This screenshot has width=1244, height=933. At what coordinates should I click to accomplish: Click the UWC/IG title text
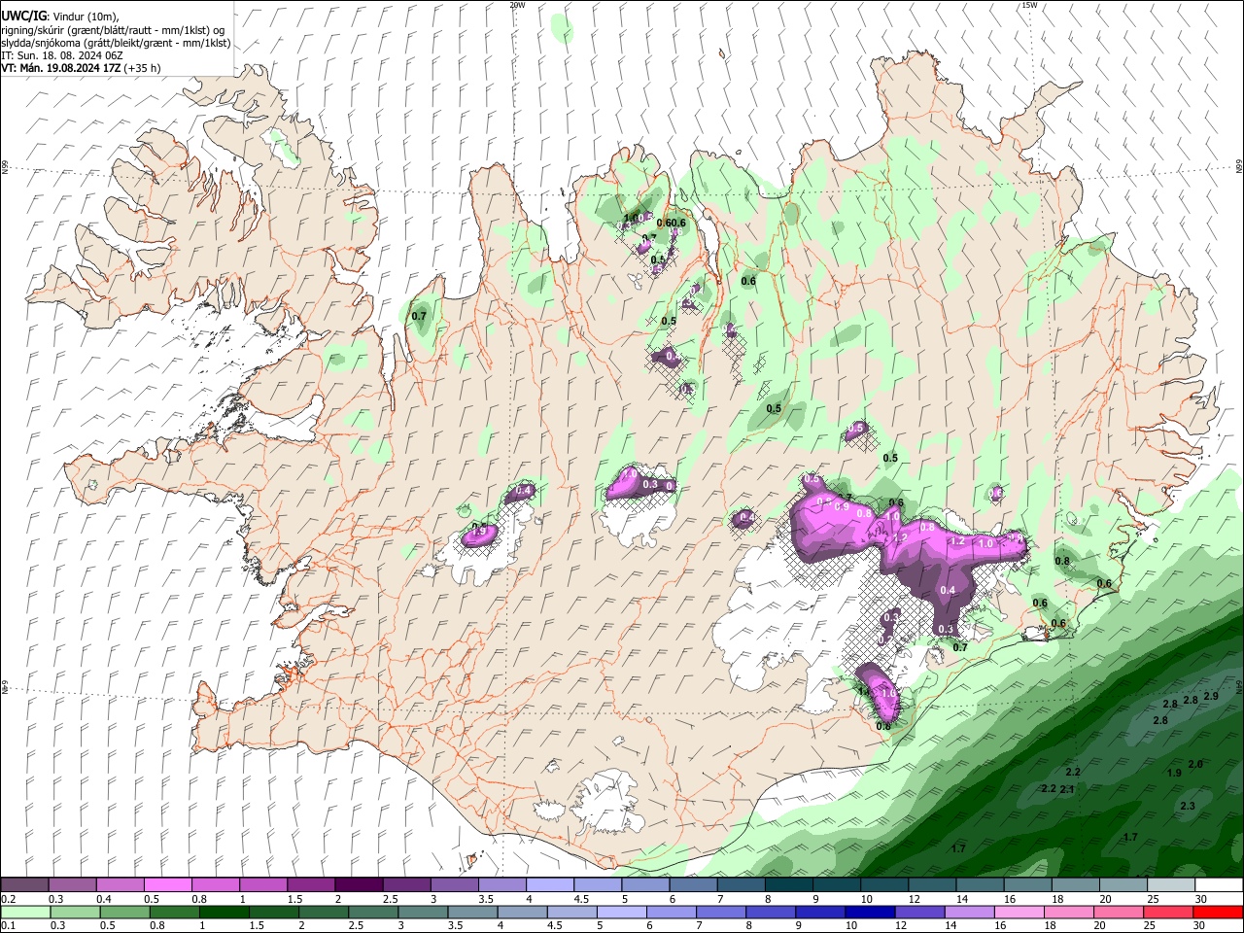coord(22,17)
